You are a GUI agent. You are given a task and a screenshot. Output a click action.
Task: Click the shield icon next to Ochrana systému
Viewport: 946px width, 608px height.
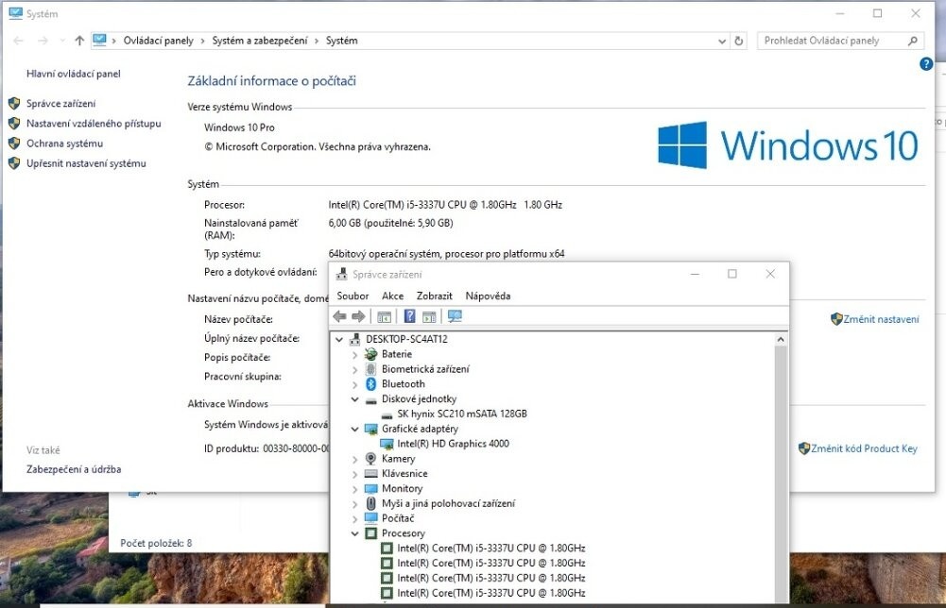pyautogui.click(x=14, y=144)
